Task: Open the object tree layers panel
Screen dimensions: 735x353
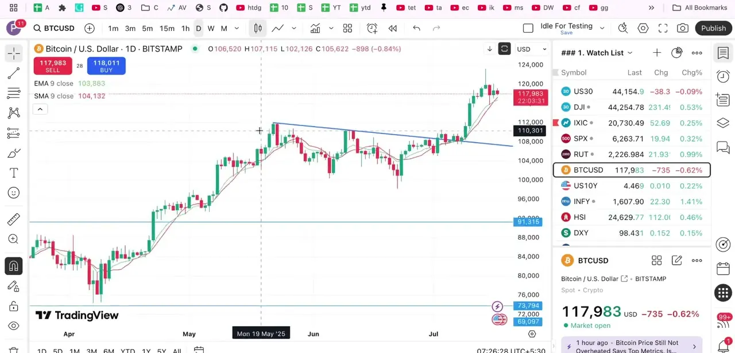Action: click(723, 123)
